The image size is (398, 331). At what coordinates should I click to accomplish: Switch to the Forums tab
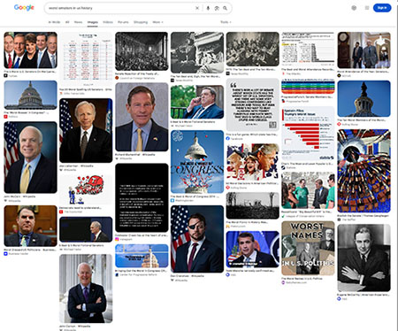[x=123, y=22]
